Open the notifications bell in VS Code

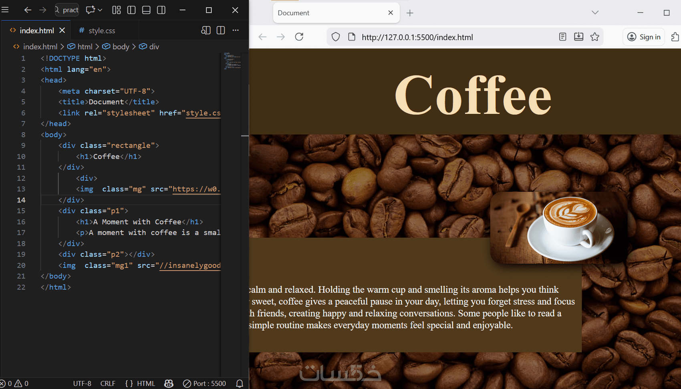tap(240, 384)
